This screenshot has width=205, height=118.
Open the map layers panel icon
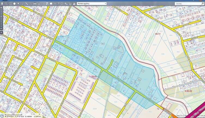pos(2,4)
